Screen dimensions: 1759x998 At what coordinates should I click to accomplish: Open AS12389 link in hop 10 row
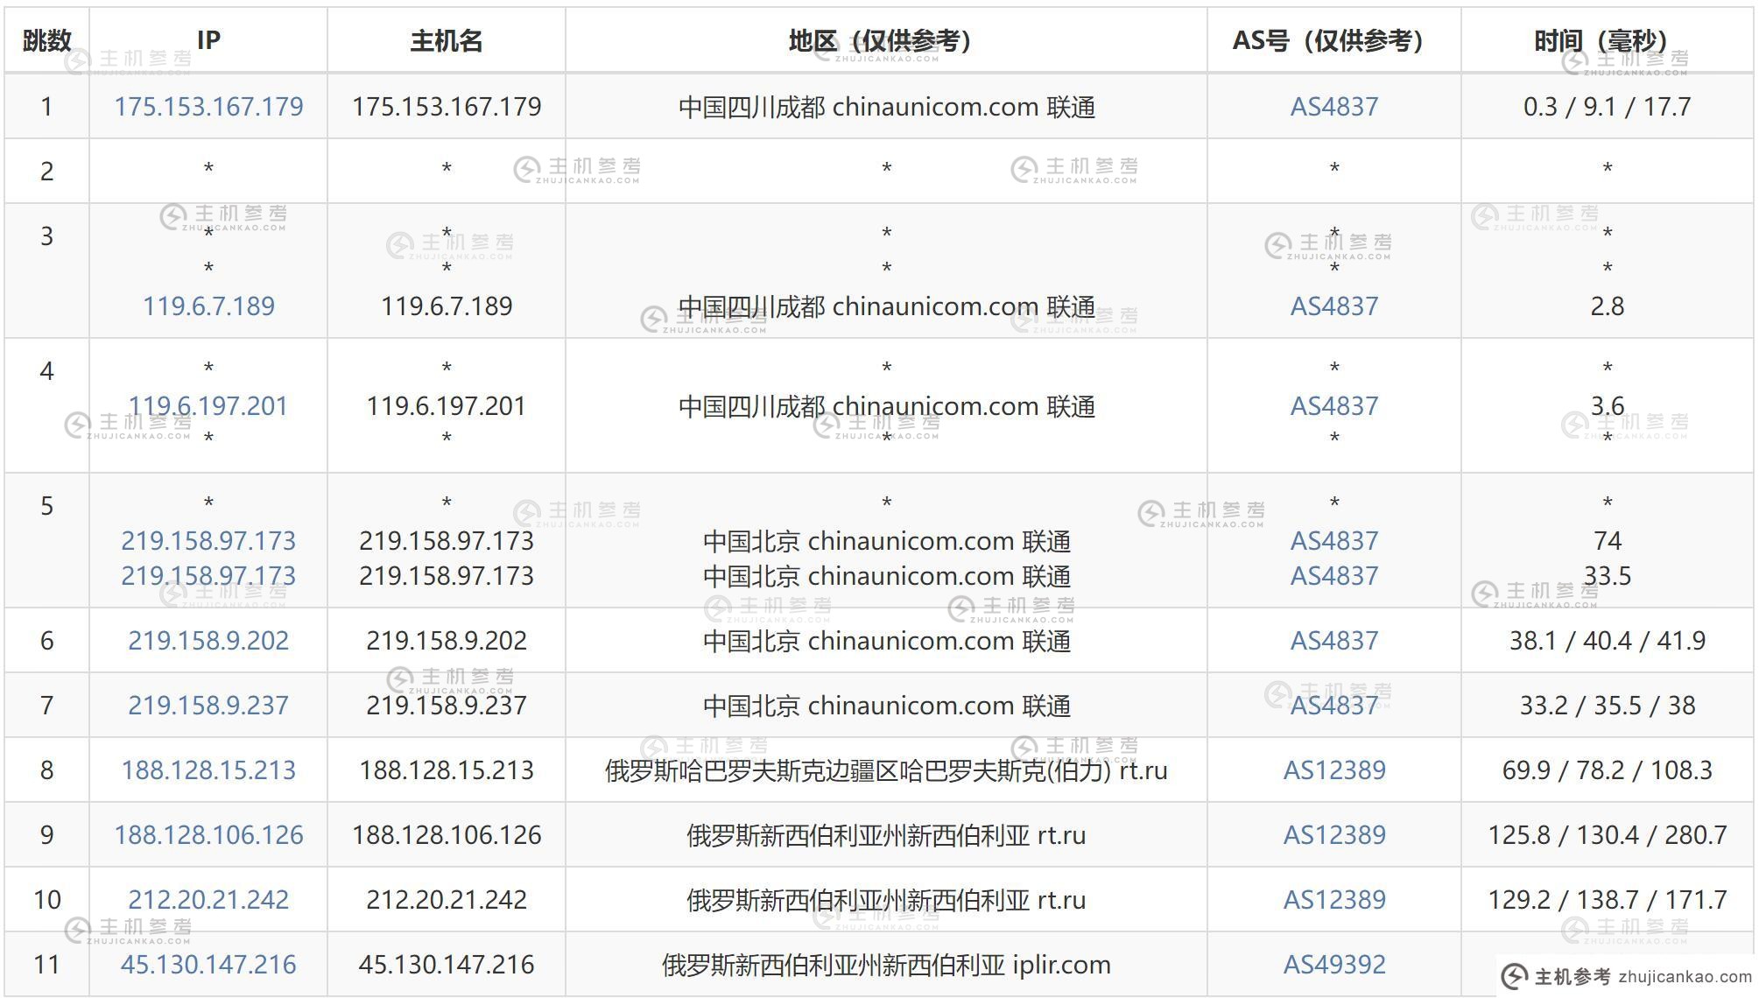(1334, 900)
